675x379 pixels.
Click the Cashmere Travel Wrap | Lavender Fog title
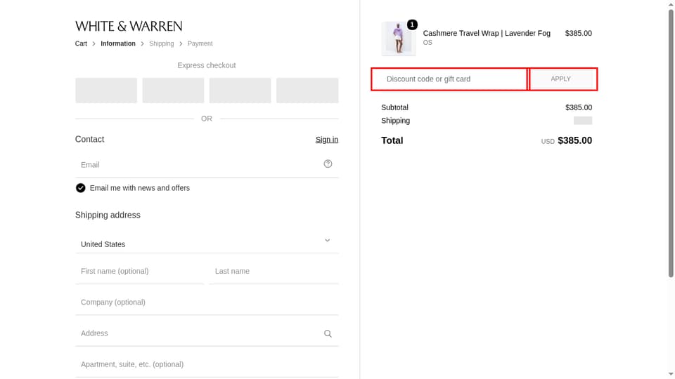coord(487,33)
